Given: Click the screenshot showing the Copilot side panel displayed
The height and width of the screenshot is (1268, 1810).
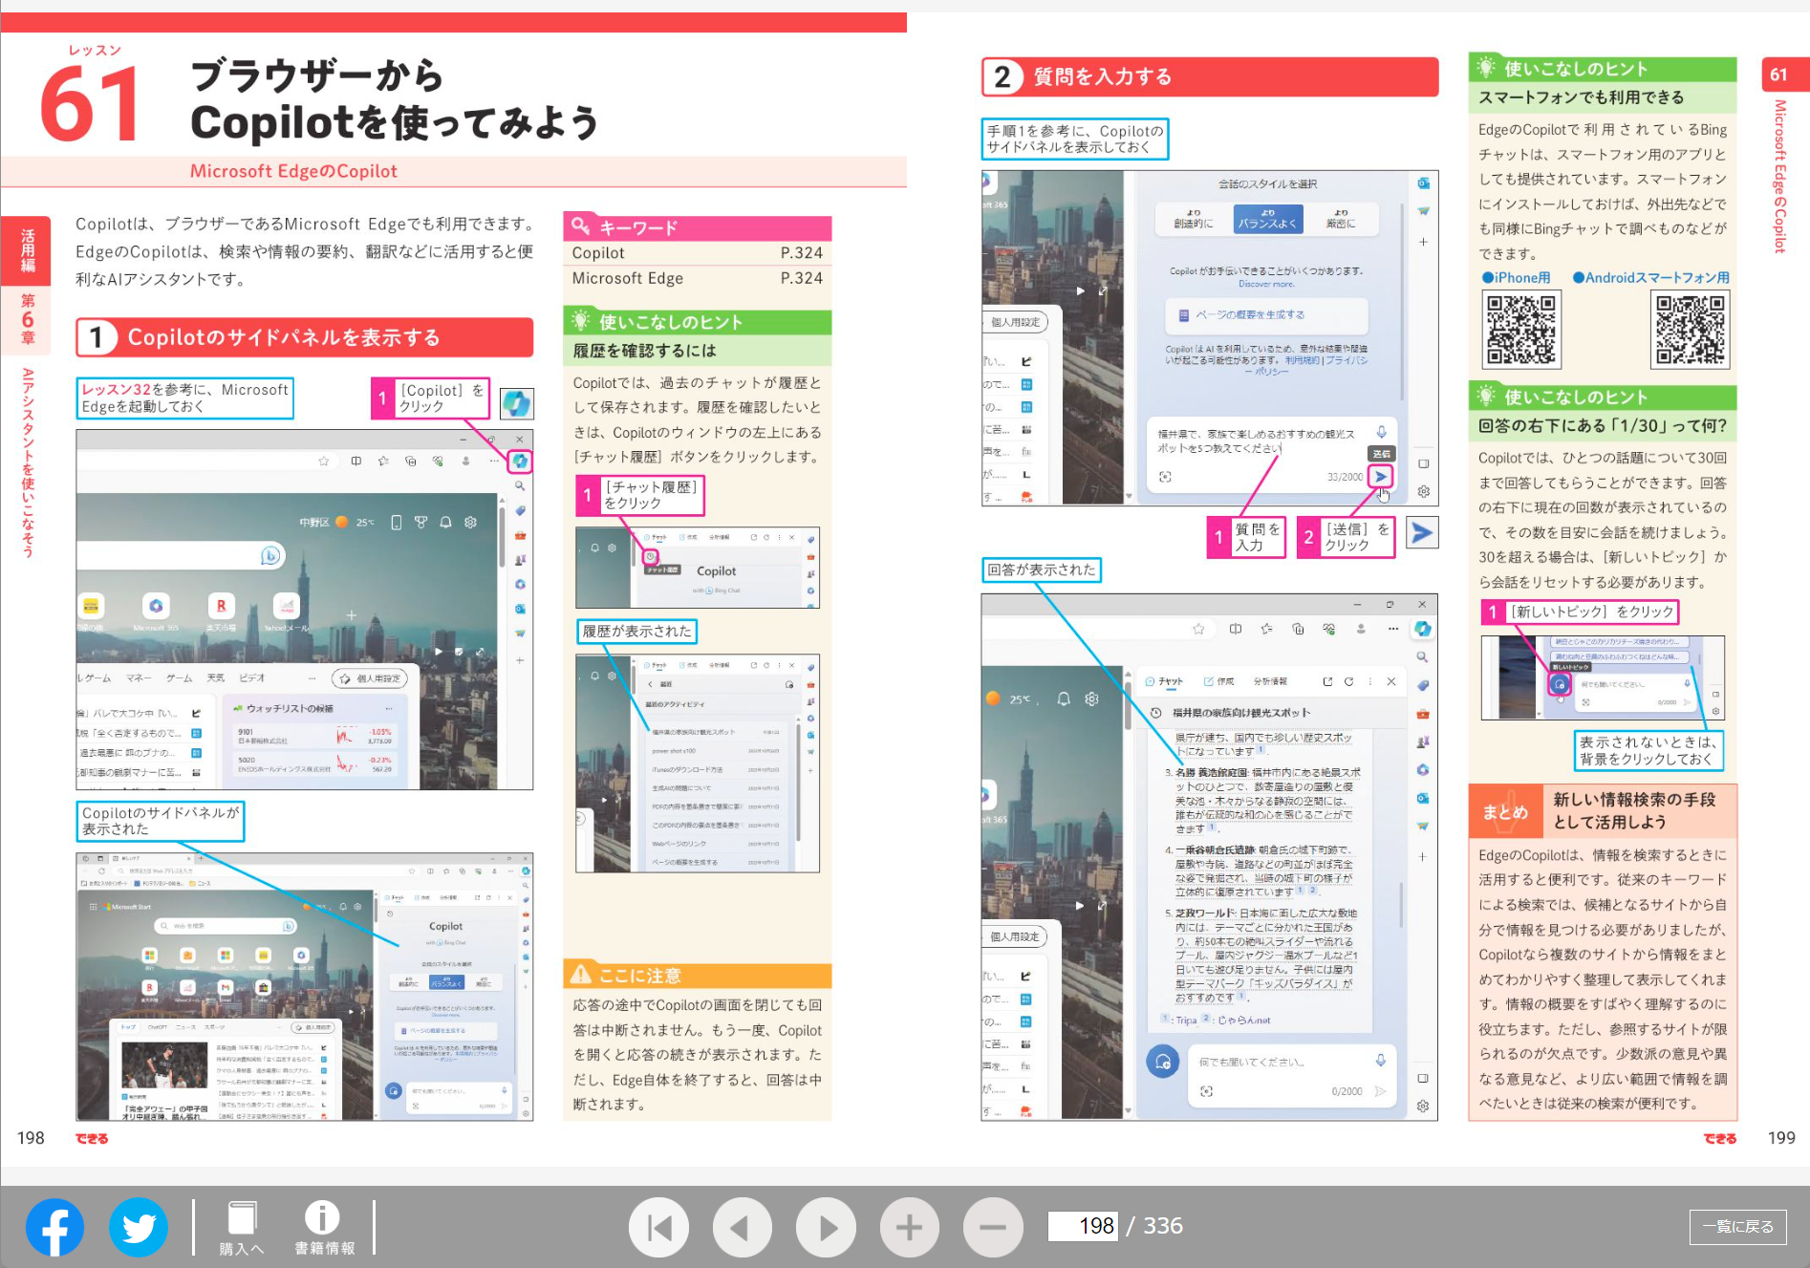Looking at the screenshot, I should (305, 986).
